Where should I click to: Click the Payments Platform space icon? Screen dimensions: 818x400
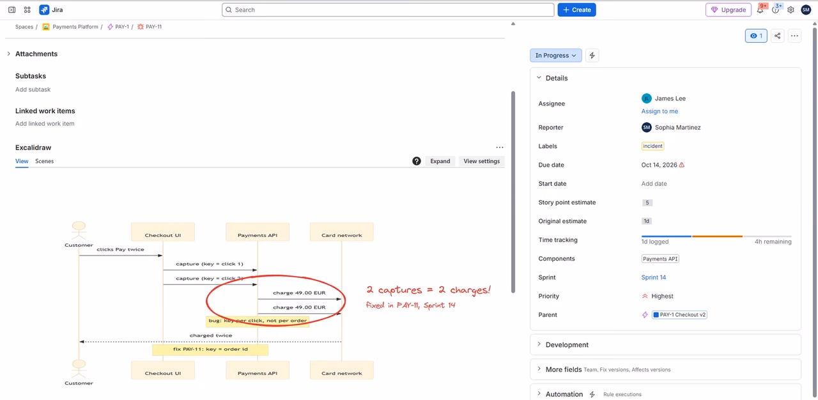46,27
